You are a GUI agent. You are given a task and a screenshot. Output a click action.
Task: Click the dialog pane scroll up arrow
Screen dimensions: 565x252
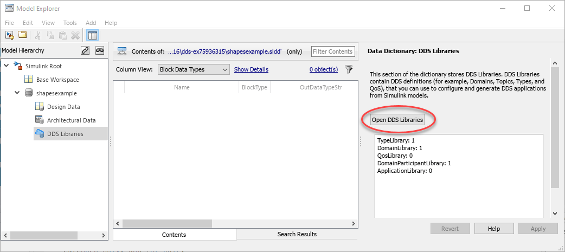(555, 63)
